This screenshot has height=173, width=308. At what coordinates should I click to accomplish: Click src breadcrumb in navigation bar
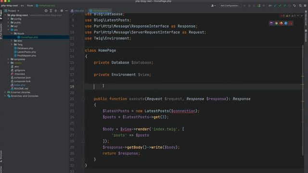(x=22, y=6)
